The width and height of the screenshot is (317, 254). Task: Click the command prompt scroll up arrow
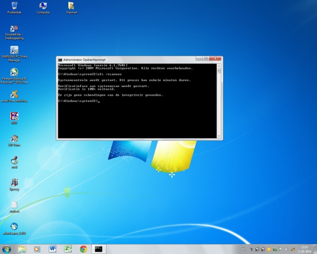coord(219,66)
